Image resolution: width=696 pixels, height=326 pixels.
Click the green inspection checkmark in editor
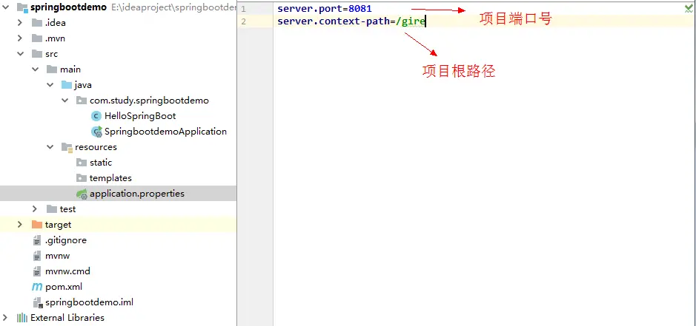[x=689, y=7]
